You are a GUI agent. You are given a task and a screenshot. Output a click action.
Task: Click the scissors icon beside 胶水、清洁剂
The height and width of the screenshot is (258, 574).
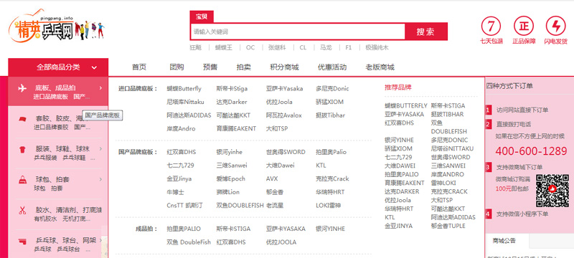pos(22,211)
